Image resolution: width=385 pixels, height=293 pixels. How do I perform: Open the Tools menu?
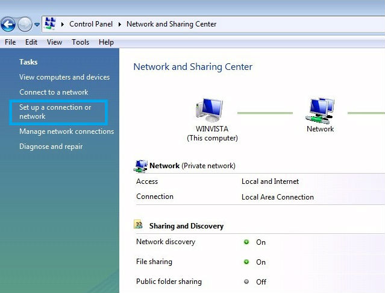[80, 42]
